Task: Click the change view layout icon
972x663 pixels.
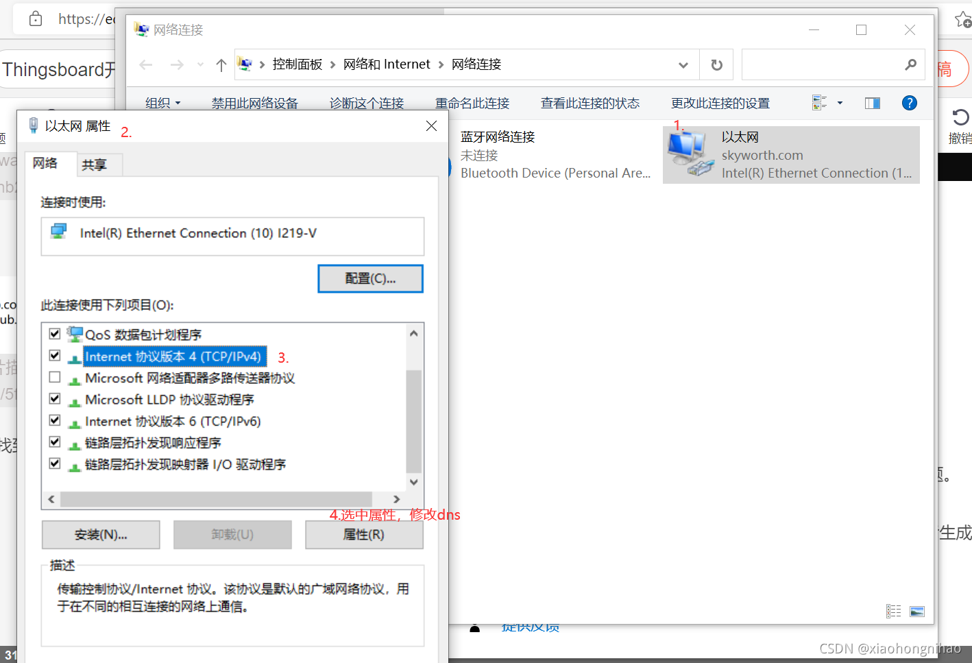Action: point(819,103)
